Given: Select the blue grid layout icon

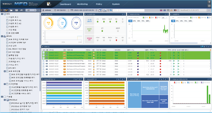Looking at the screenshot, I should 165,10.
